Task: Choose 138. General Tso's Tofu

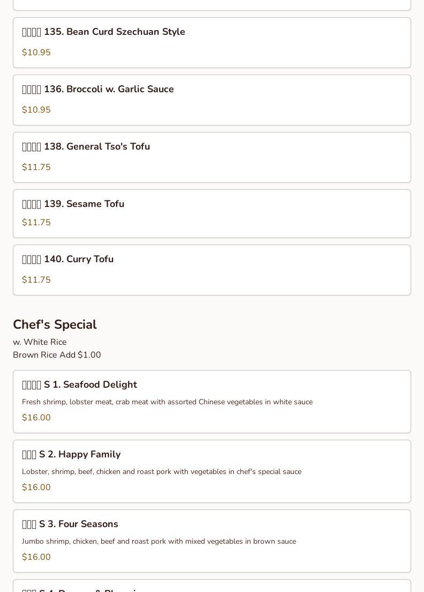Action: [x=212, y=158]
